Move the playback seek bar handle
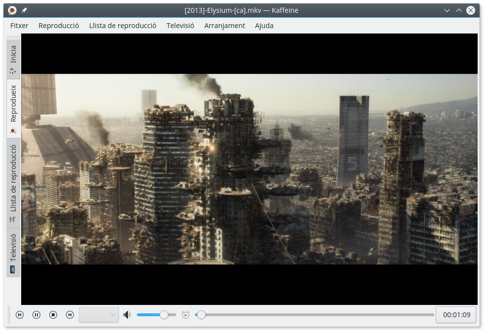 [x=201, y=315]
